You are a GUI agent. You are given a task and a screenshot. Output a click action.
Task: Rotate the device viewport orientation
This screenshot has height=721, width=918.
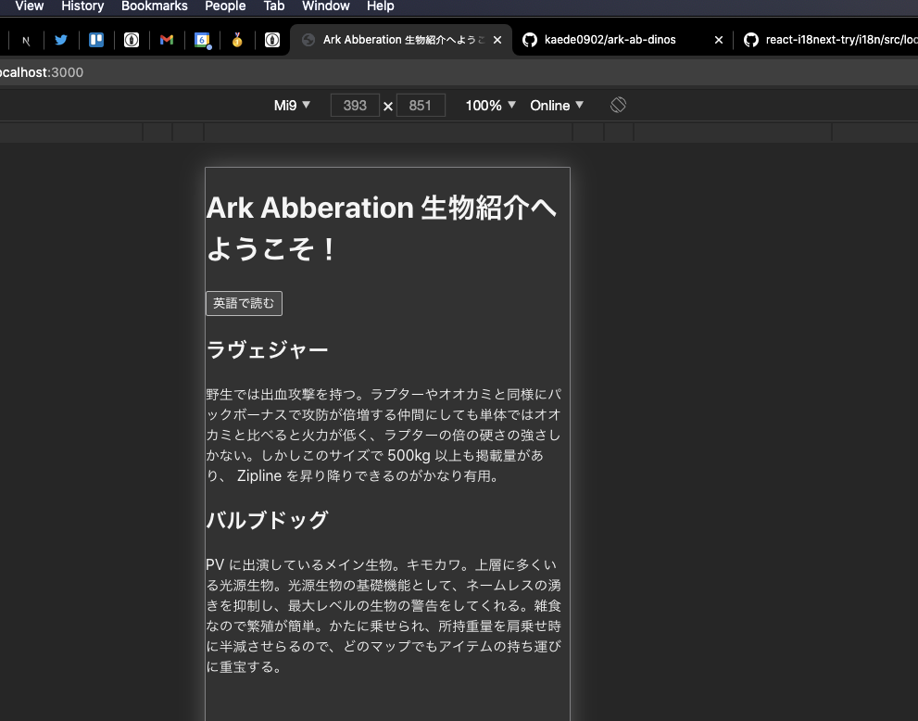[x=617, y=105]
